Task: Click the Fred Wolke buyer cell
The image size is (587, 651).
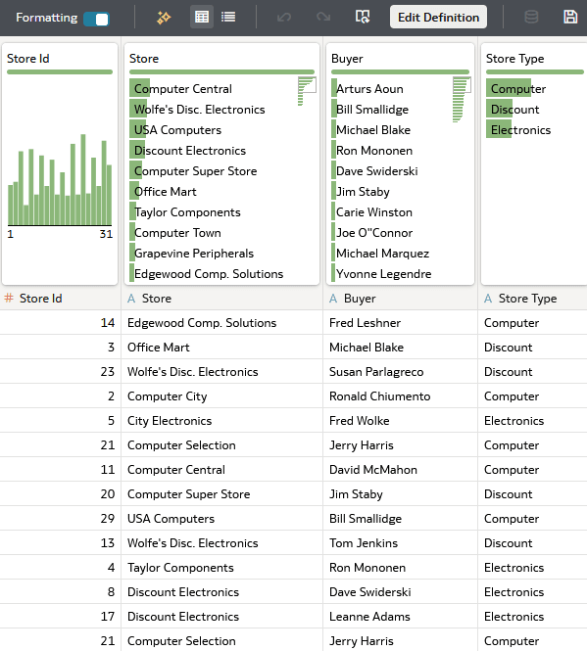Action: pos(401,421)
